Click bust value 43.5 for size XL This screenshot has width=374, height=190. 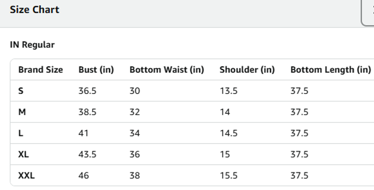point(87,154)
